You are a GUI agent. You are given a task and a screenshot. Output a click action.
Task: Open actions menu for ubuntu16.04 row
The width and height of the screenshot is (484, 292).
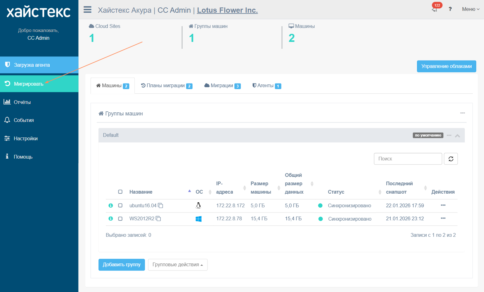point(443,205)
